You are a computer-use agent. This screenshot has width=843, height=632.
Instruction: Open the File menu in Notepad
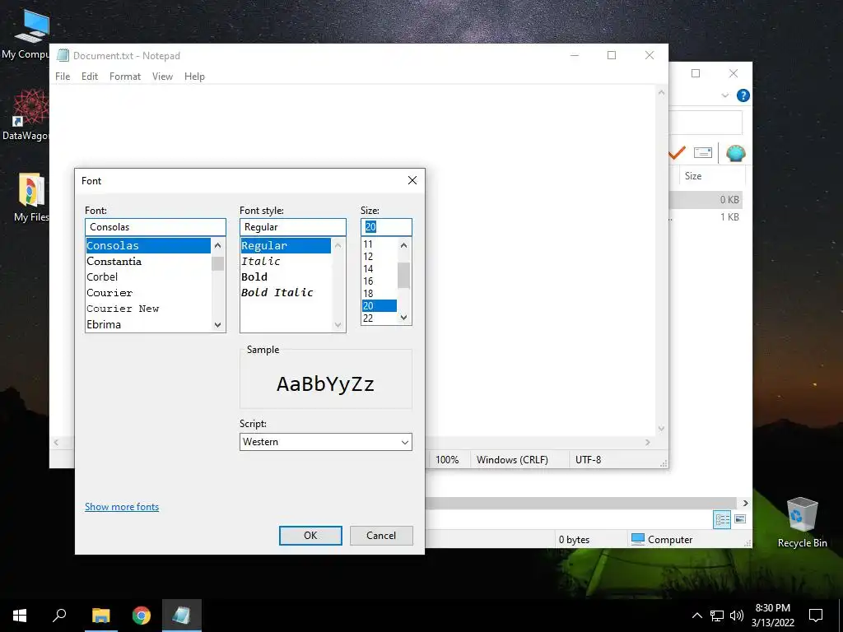(x=63, y=77)
